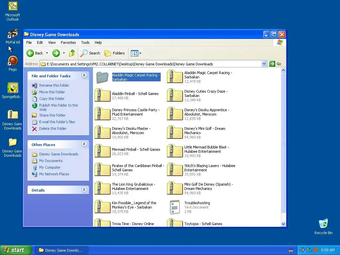
Task: Click the scrollbar up arrow
Action: [x=283, y=70]
